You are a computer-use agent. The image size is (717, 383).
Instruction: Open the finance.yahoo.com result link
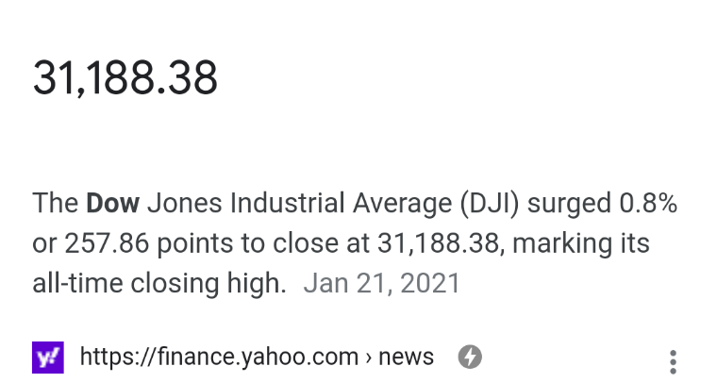[257, 357]
